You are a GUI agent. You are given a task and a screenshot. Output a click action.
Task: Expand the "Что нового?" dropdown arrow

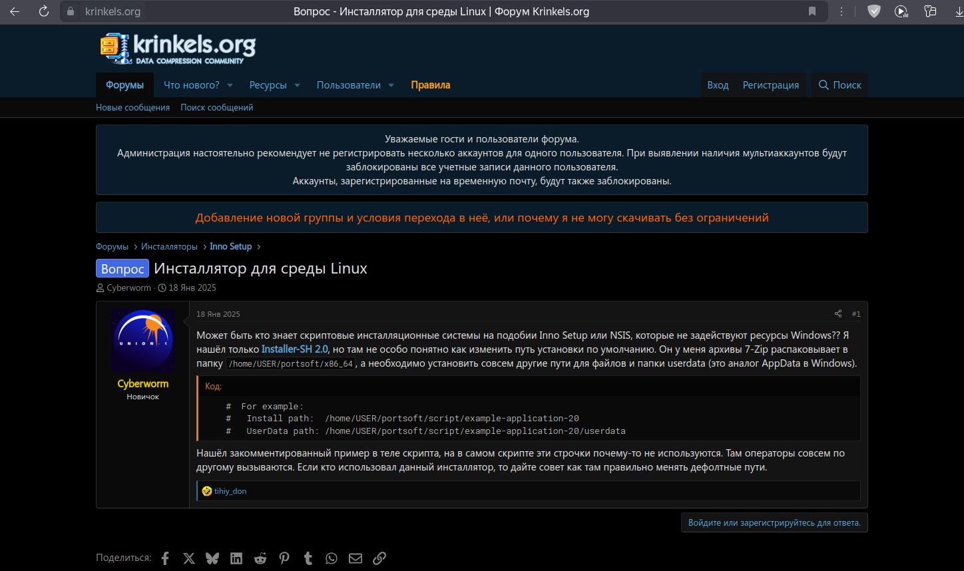pyautogui.click(x=230, y=85)
